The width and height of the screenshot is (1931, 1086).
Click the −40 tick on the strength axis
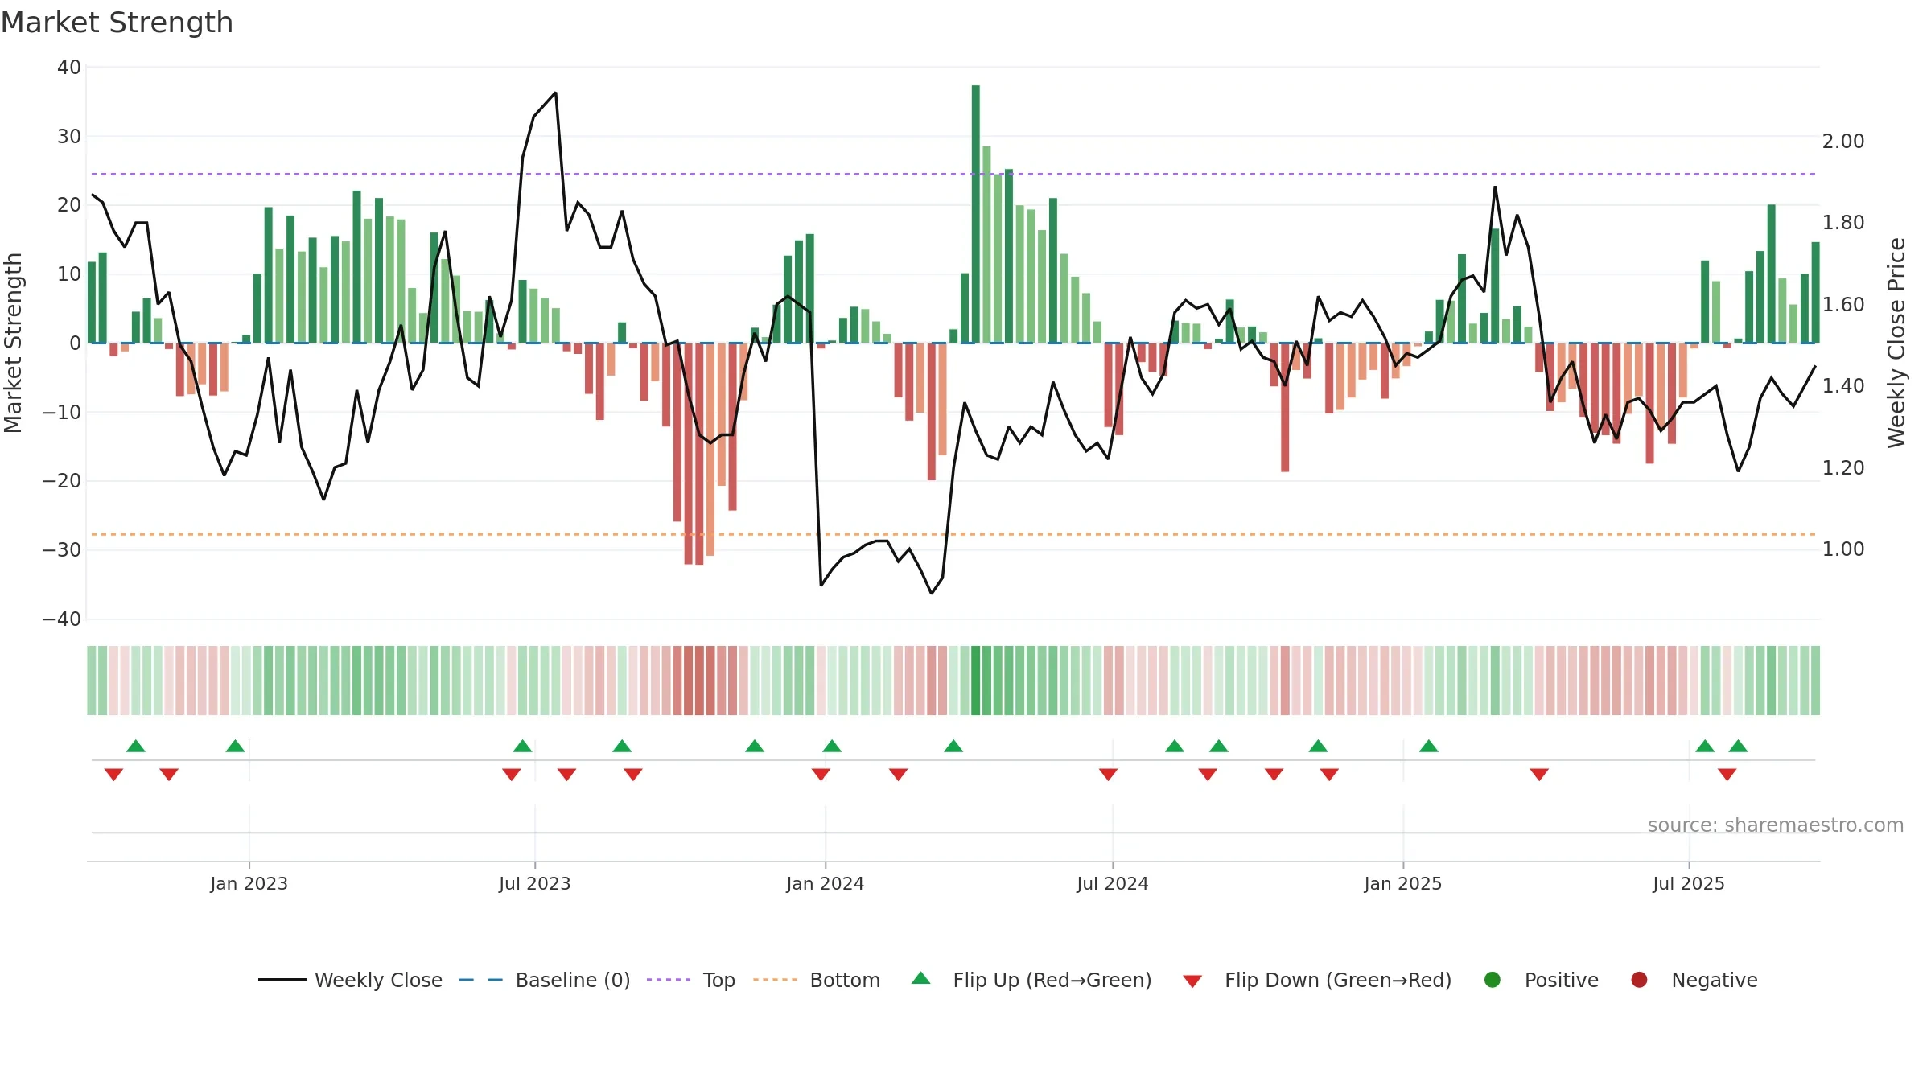[62, 619]
